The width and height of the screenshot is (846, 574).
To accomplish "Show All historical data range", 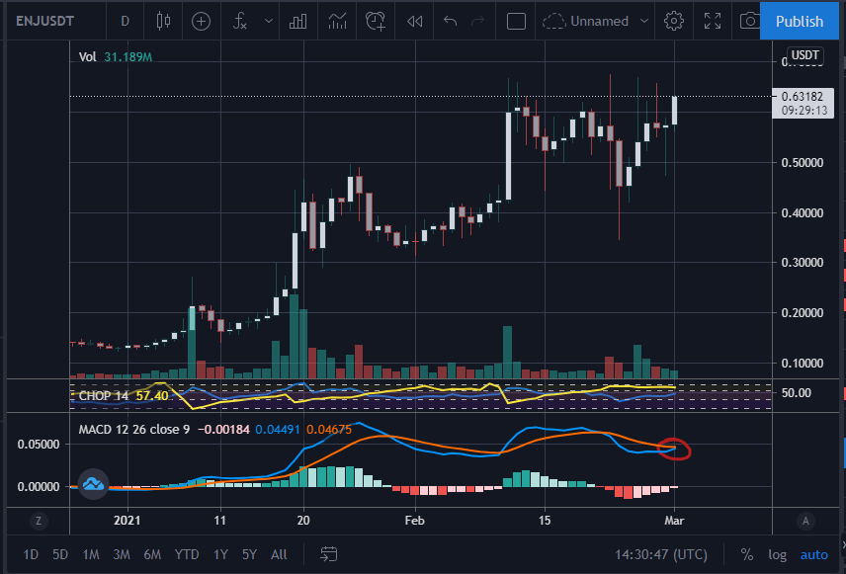I will pyautogui.click(x=279, y=554).
